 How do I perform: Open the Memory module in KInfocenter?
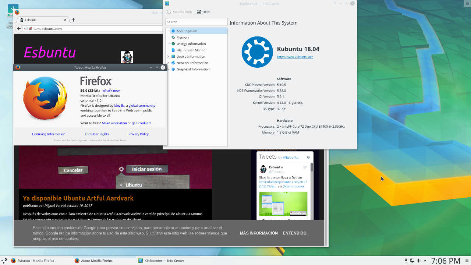(x=183, y=37)
